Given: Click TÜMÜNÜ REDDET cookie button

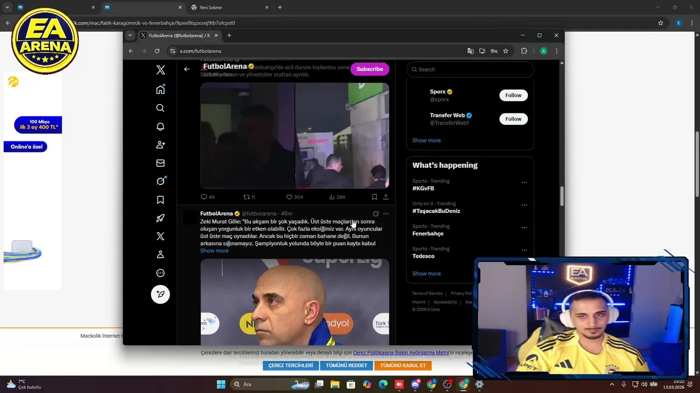Looking at the screenshot, I should click(347, 365).
